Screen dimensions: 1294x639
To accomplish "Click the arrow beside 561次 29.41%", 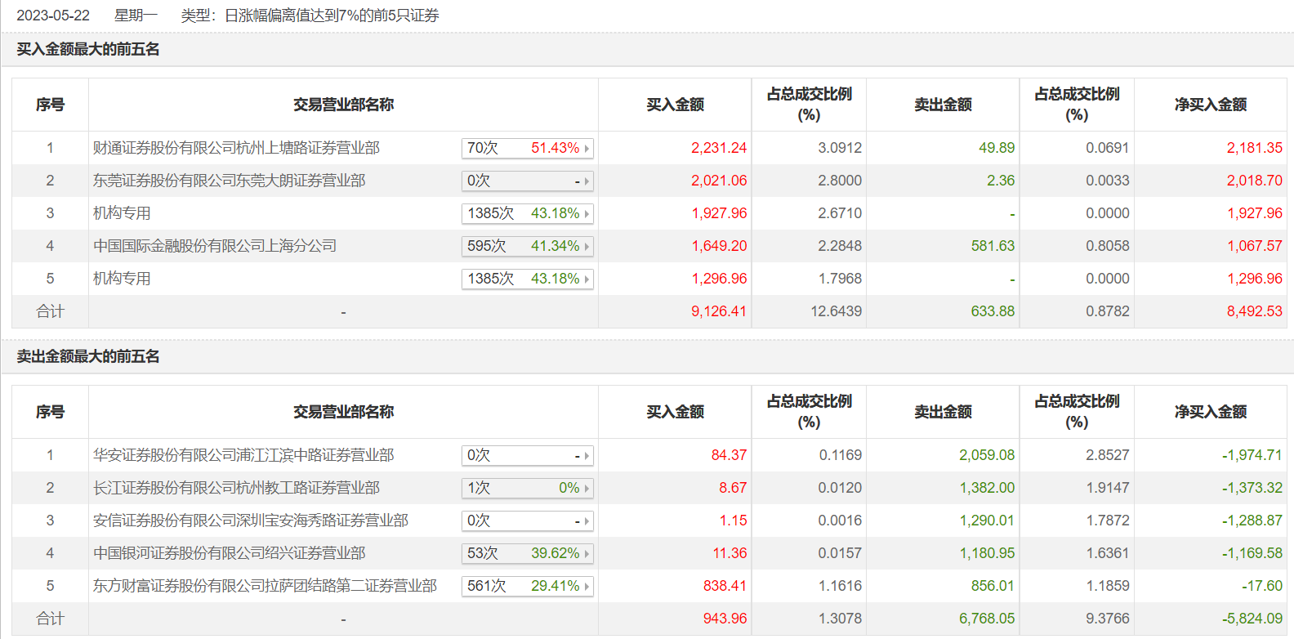I will 587,587.
